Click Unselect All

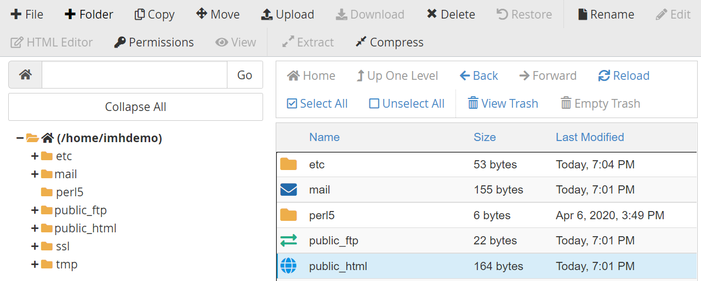pyautogui.click(x=407, y=103)
